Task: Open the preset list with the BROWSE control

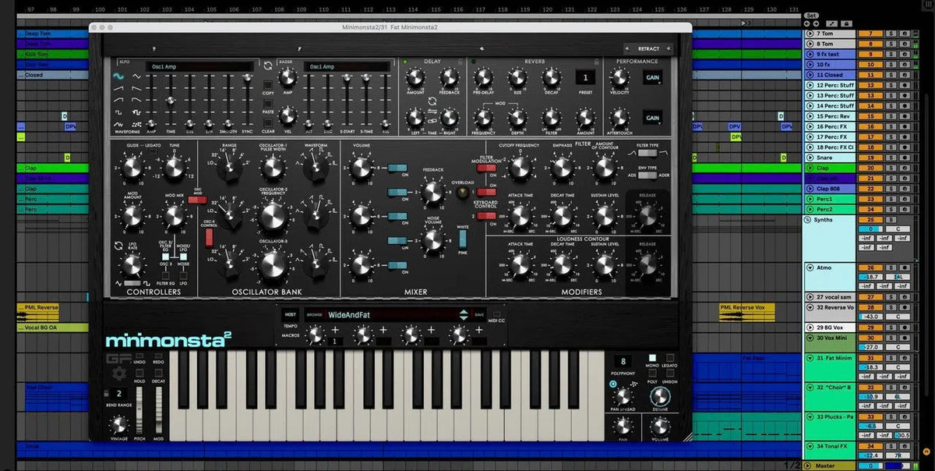Action: (315, 314)
